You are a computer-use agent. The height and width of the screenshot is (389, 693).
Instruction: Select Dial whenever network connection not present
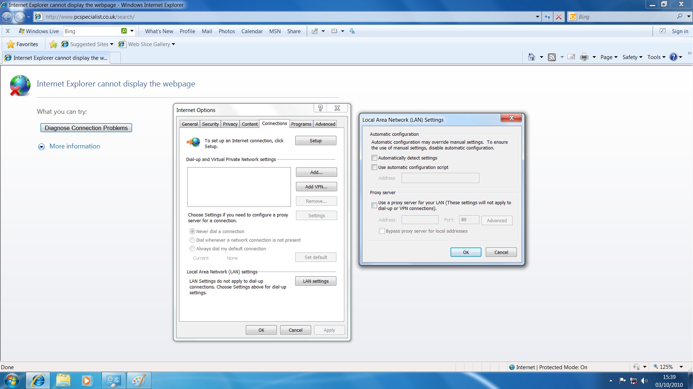192,240
